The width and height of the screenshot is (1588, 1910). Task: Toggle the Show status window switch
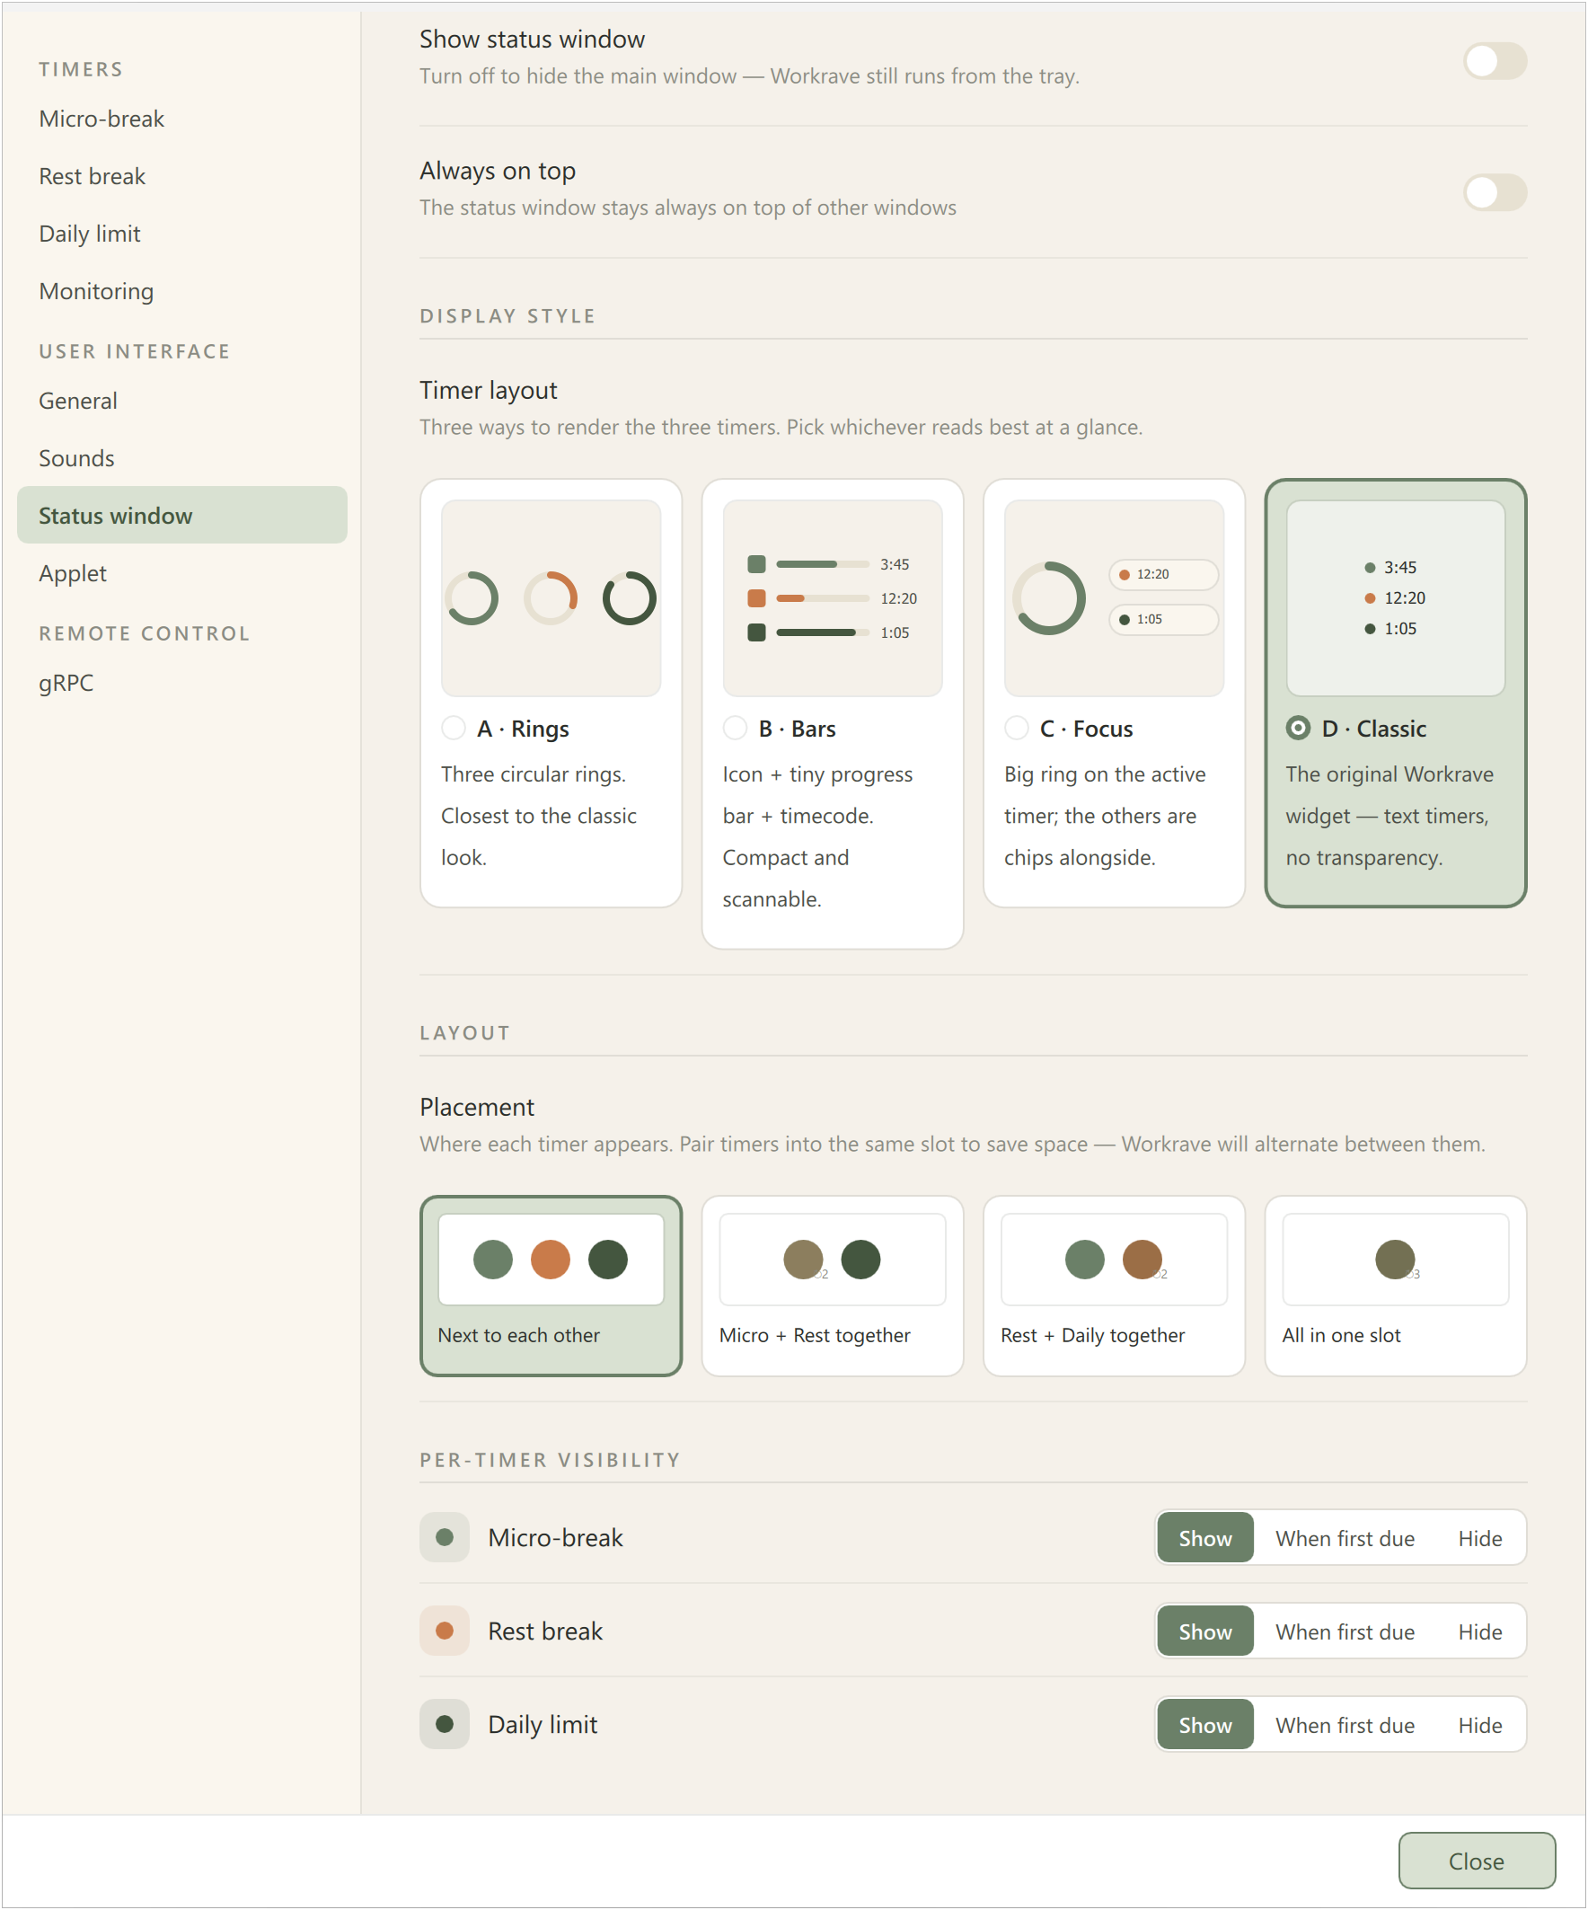pos(1495,61)
